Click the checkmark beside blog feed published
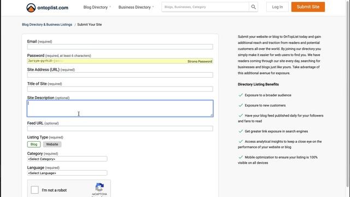The width and height of the screenshot is (350, 197). (x=241, y=115)
